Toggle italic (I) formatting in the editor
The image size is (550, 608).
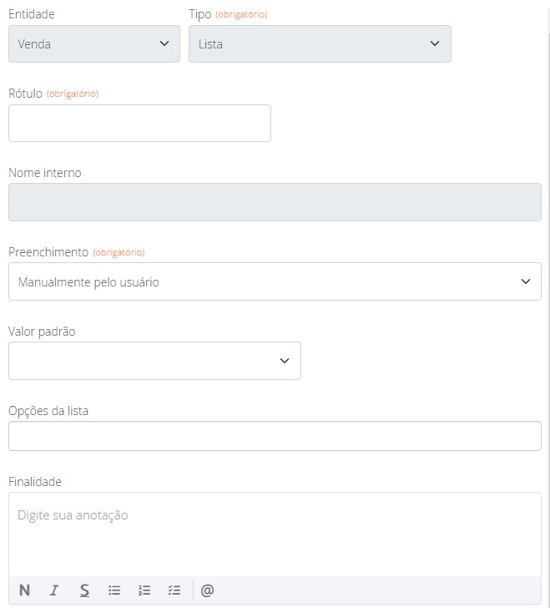click(54, 590)
